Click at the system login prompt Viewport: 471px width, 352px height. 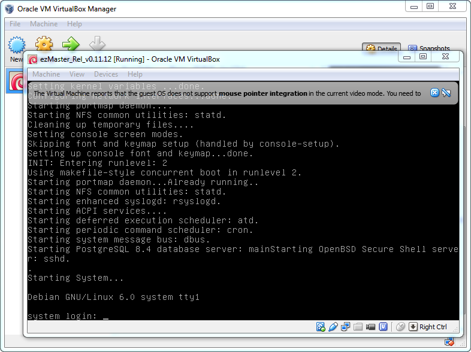coord(68,316)
